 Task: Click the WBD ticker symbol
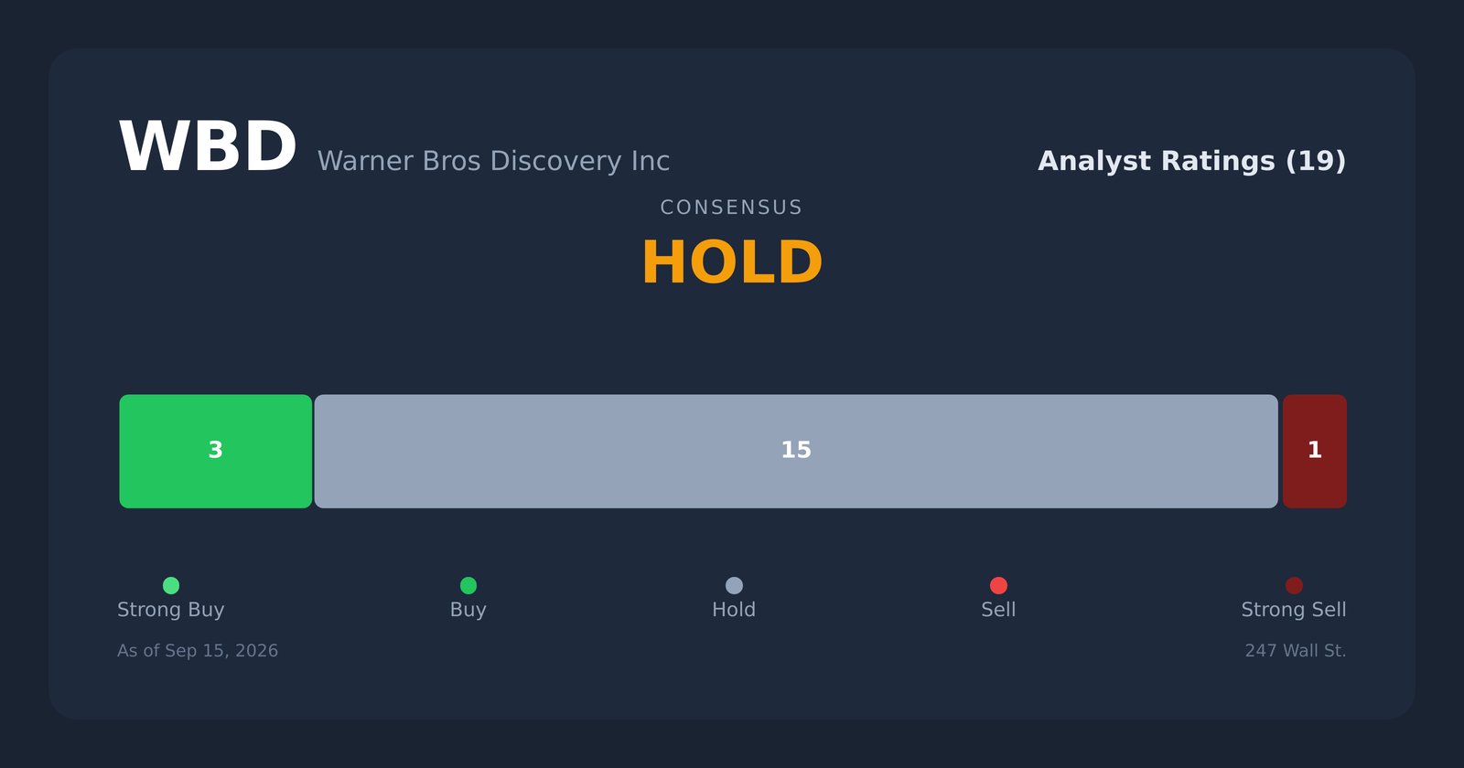point(208,148)
